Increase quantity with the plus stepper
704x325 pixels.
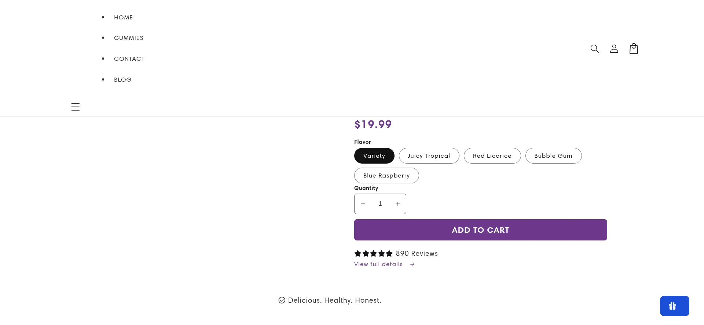398,203
